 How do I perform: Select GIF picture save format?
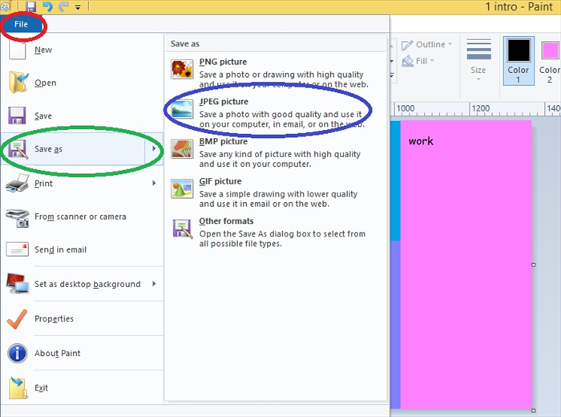(x=276, y=192)
